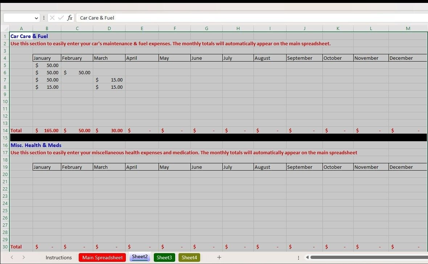Click the Total label in row 14
Screen dimensions: 428x264
pyautogui.click(x=16, y=130)
